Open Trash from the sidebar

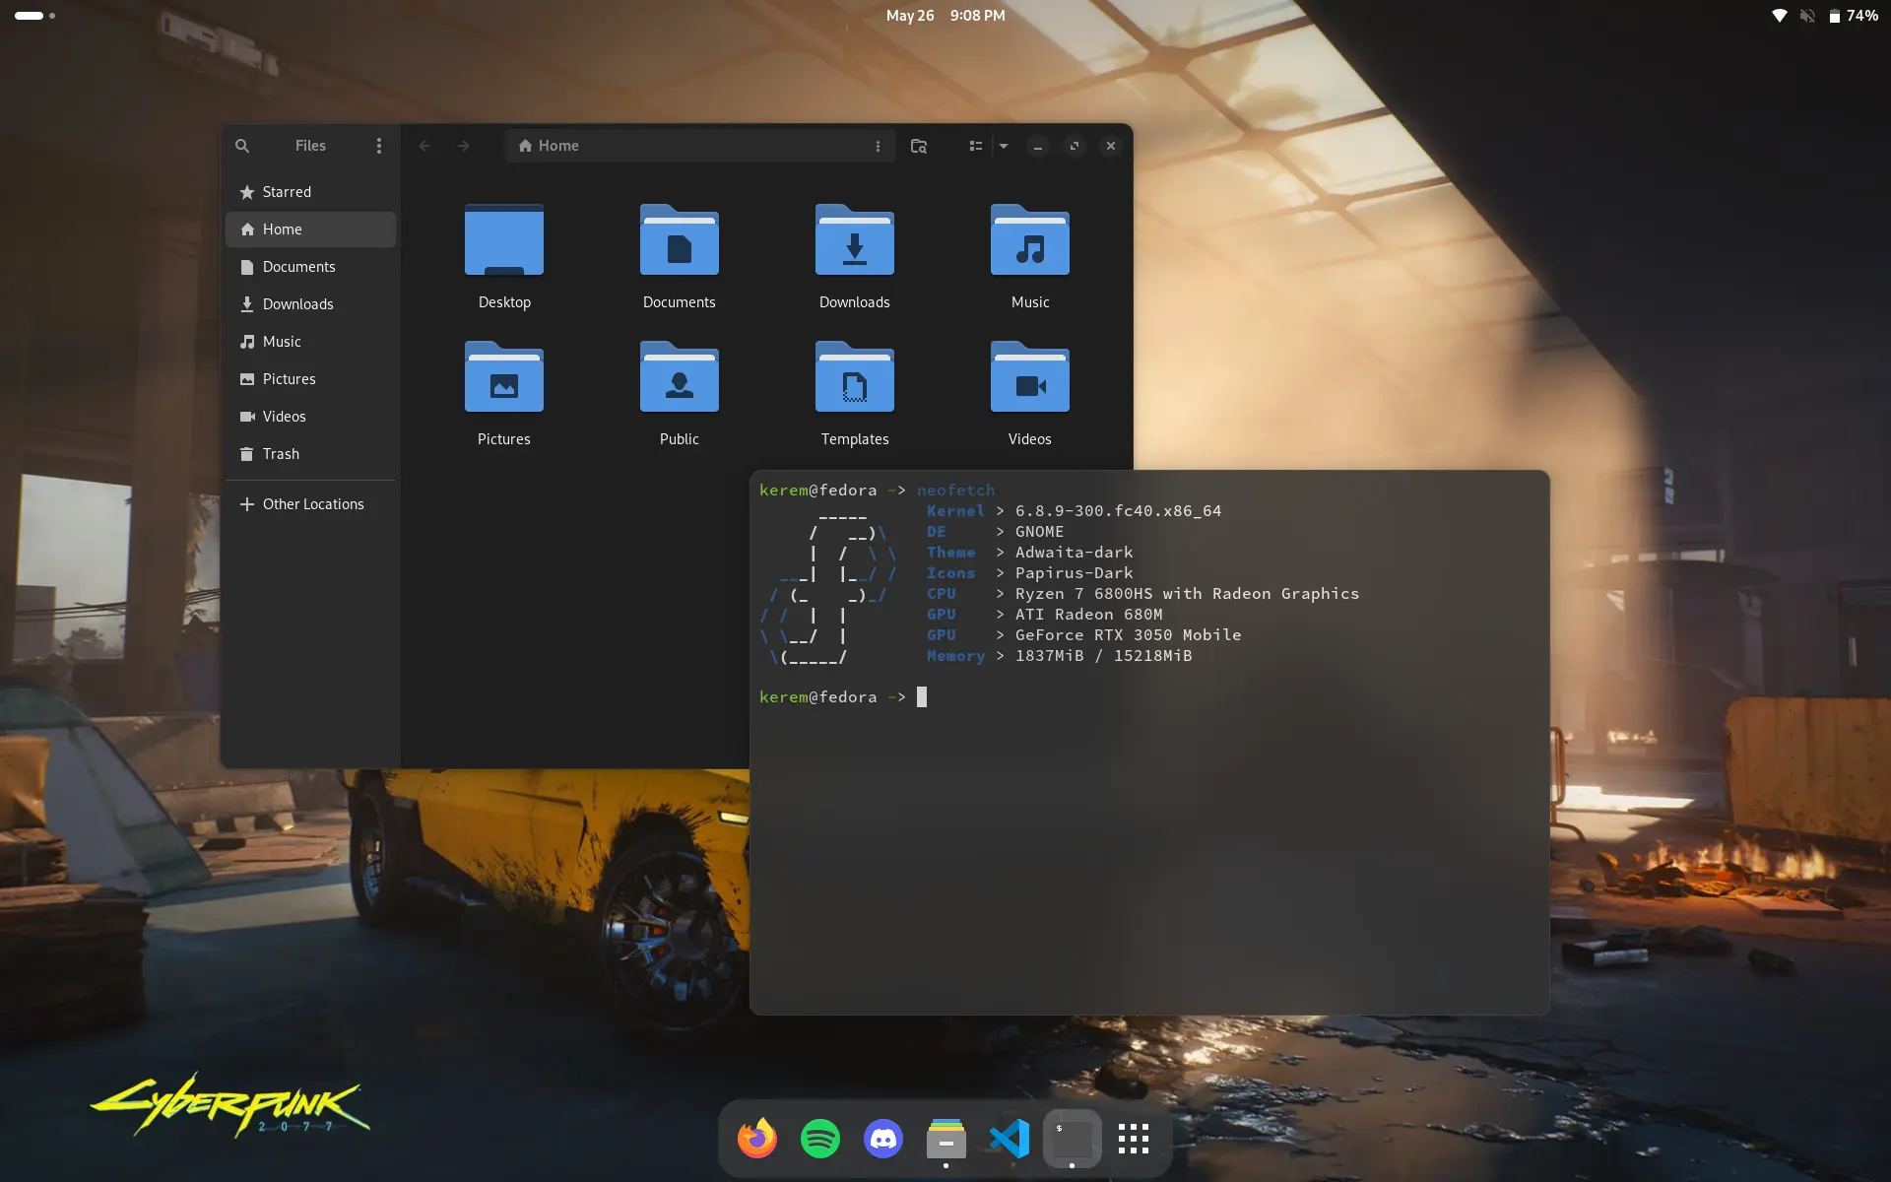pos(310,454)
